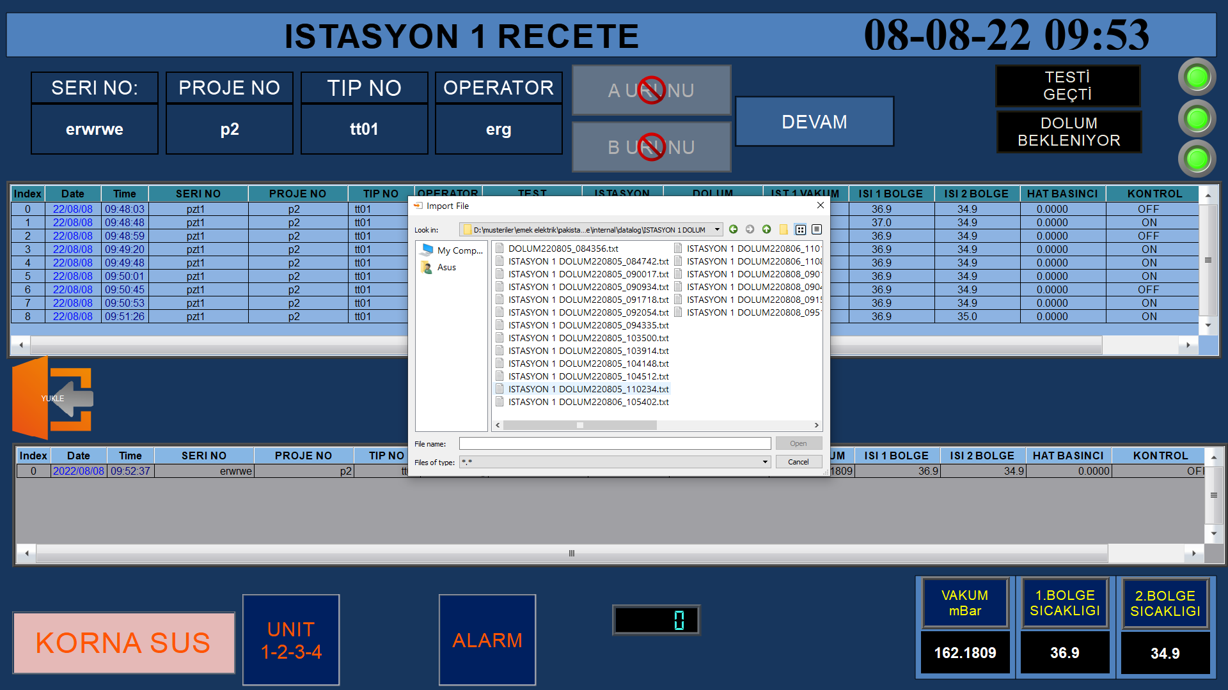Click the File name input field
This screenshot has width=1228, height=690.
pyautogui.click(x=615, y=443)
